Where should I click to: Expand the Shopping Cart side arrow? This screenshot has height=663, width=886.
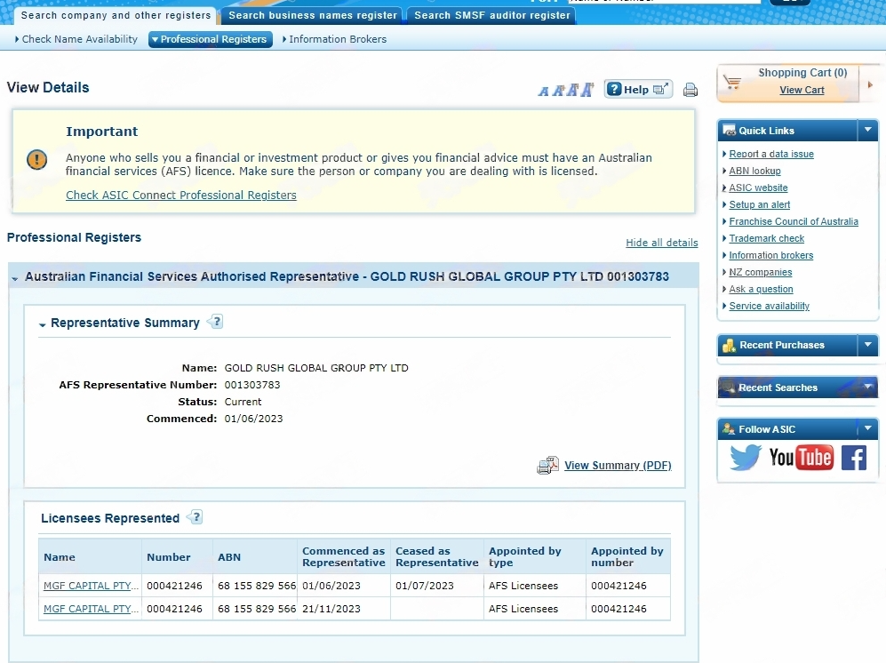pyautogui.click(x=870, y=84)
